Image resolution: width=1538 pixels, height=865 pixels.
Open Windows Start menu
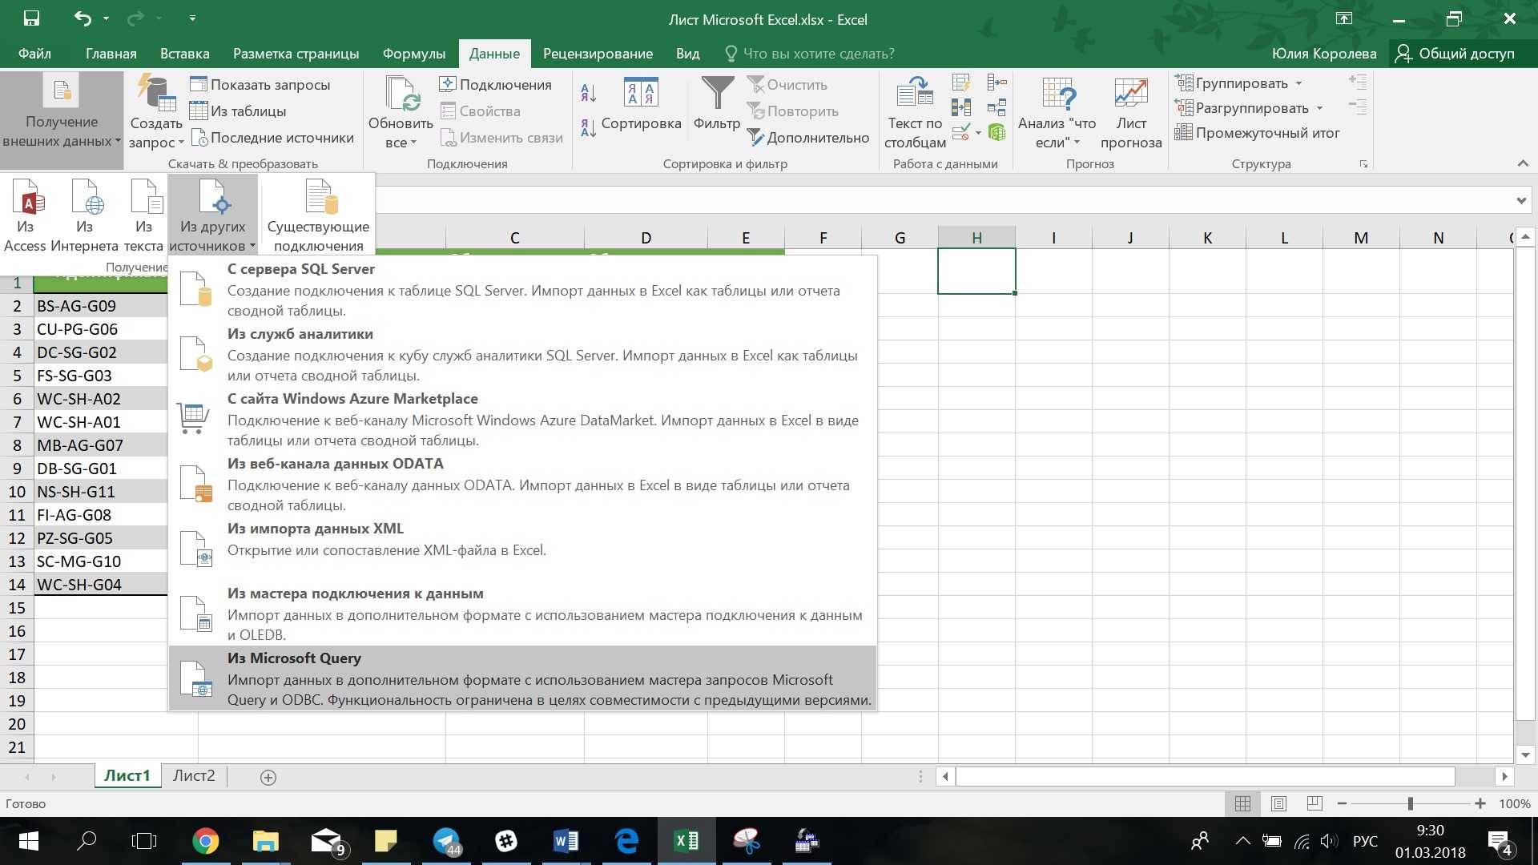pyautogui.click(x=28, y=841)
